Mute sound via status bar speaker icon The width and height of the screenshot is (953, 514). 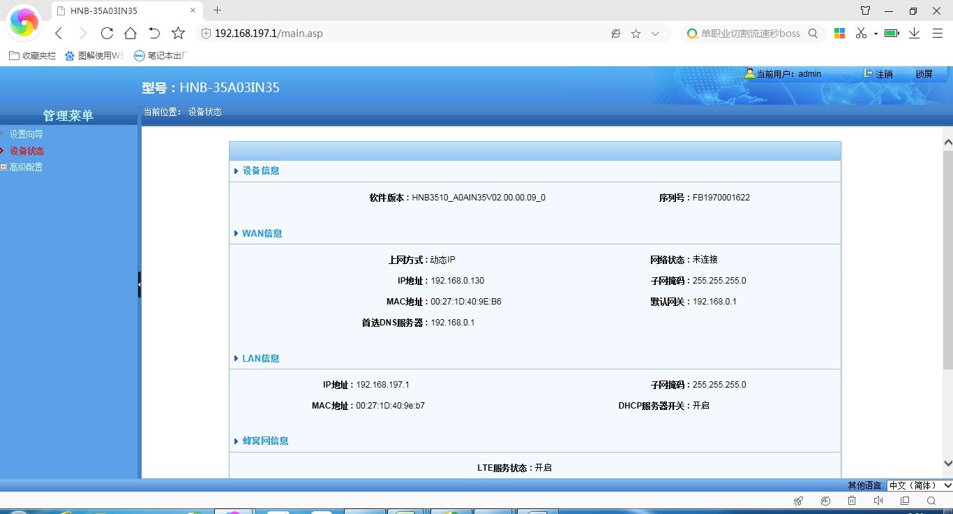point(878,501)
